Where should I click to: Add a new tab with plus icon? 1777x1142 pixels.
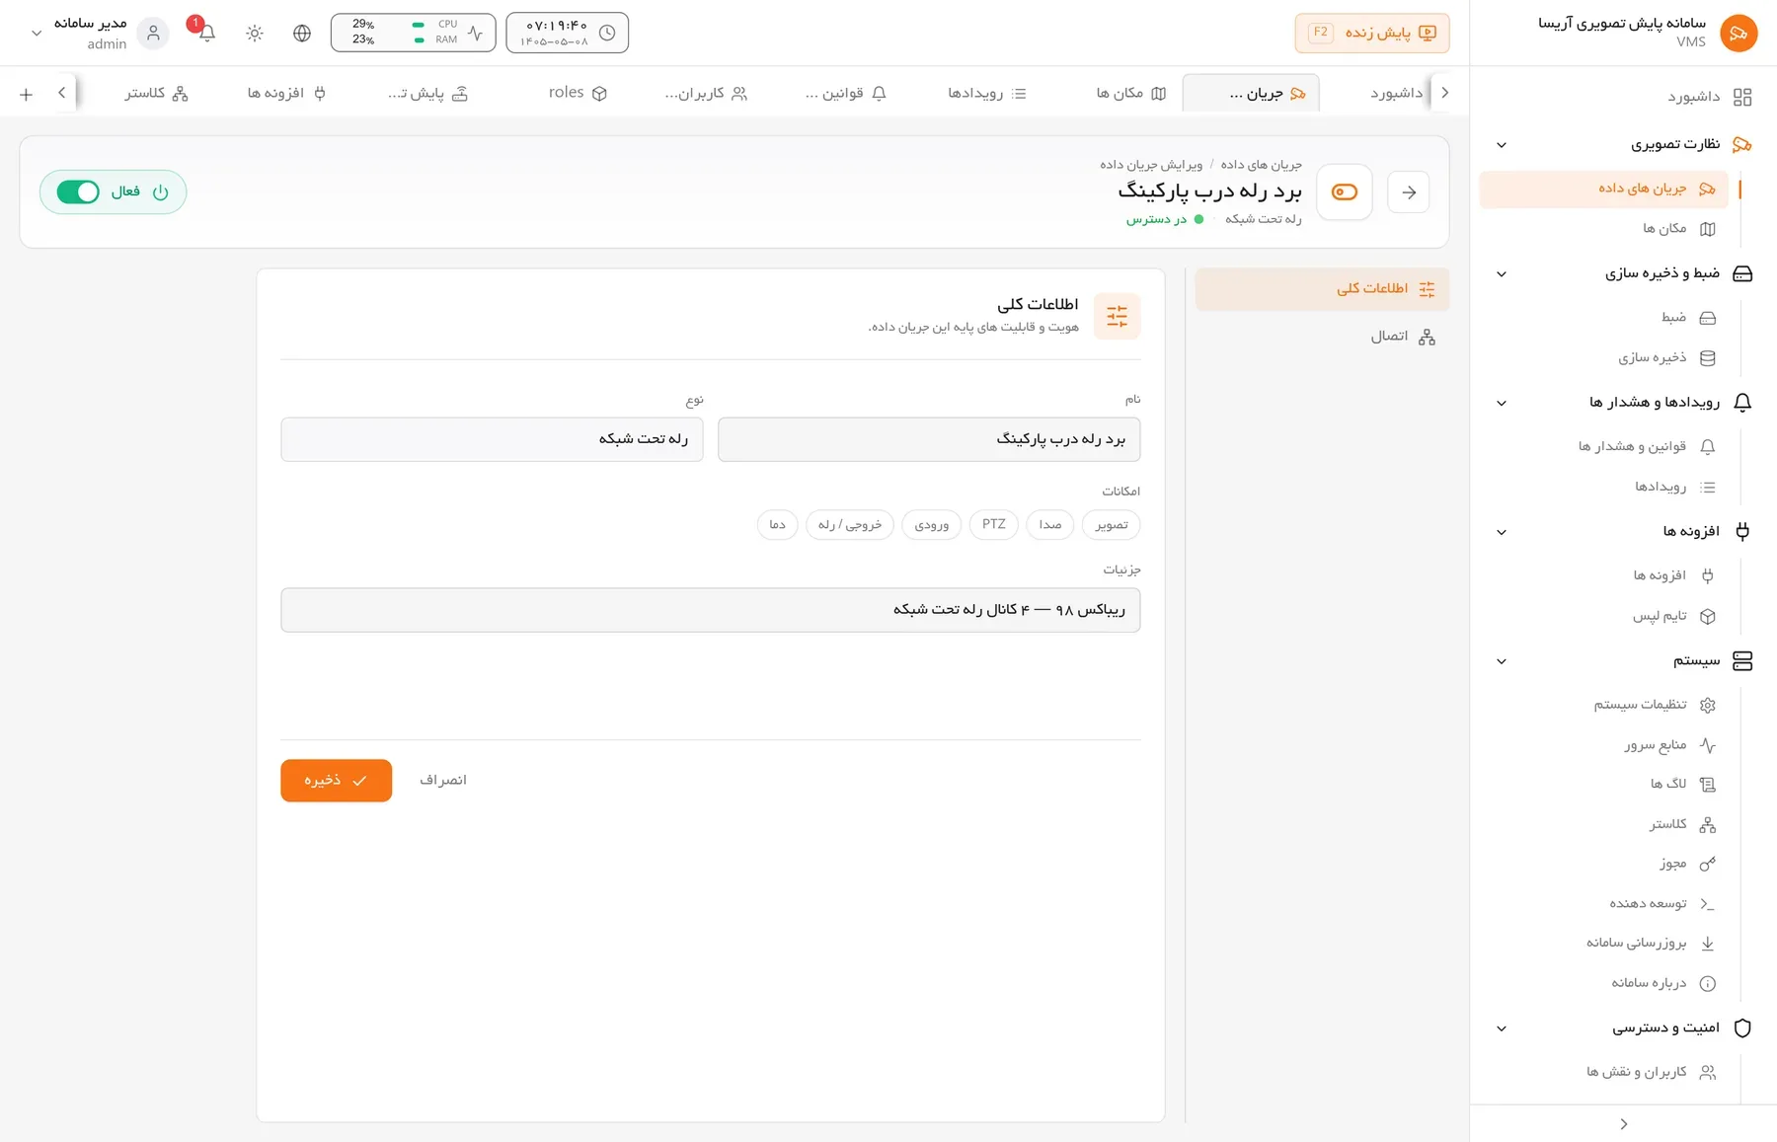(x=27, y=94)
